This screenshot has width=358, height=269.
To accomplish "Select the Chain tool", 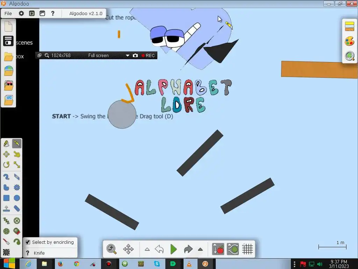I will tap(17, 209).
